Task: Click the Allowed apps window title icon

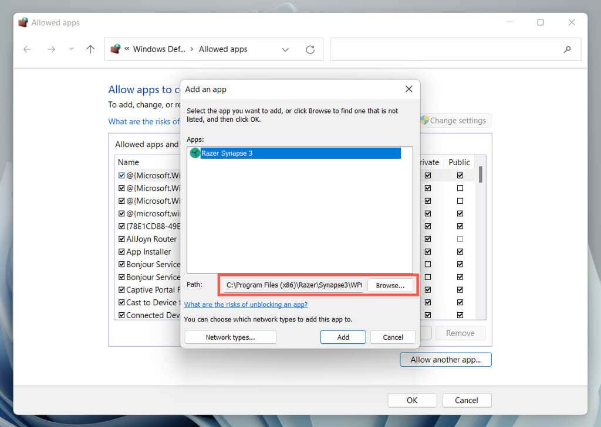Action: point(23,23)
